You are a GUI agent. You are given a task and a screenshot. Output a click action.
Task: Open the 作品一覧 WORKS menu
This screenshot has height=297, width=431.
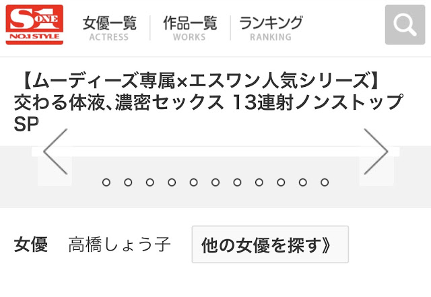tap(190, 28)
